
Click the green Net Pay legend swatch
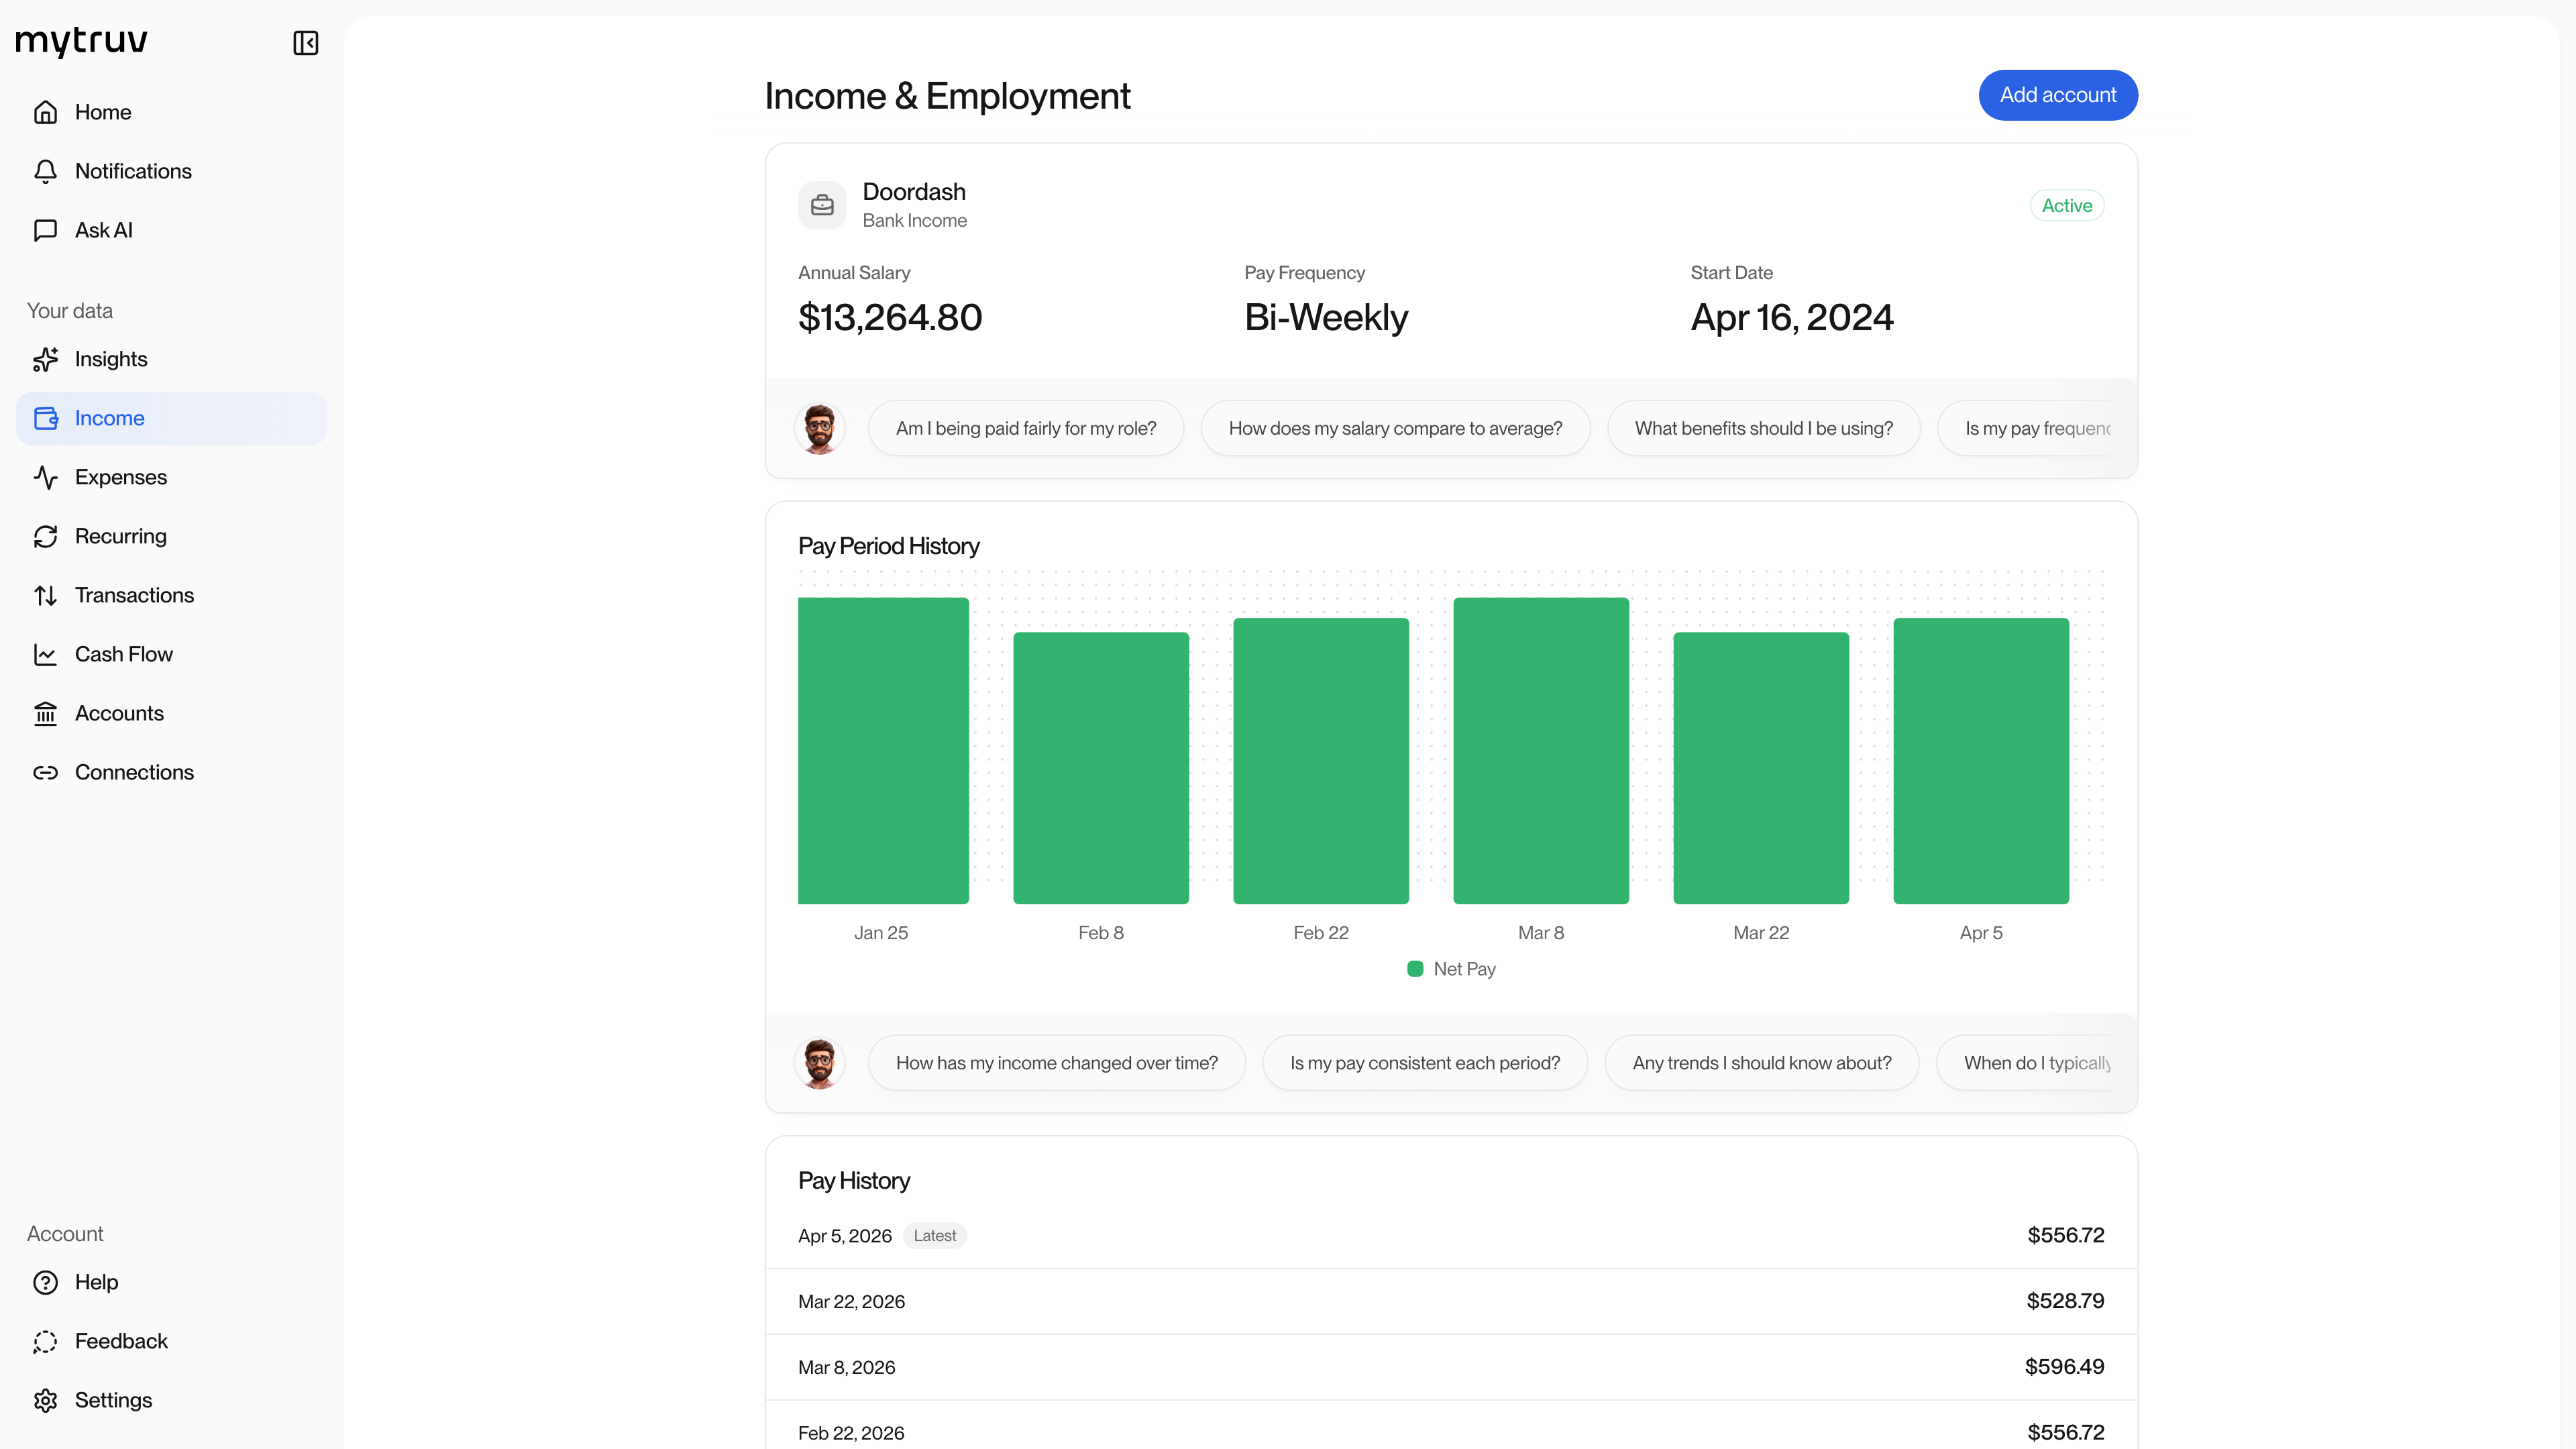click(1415, 969)
